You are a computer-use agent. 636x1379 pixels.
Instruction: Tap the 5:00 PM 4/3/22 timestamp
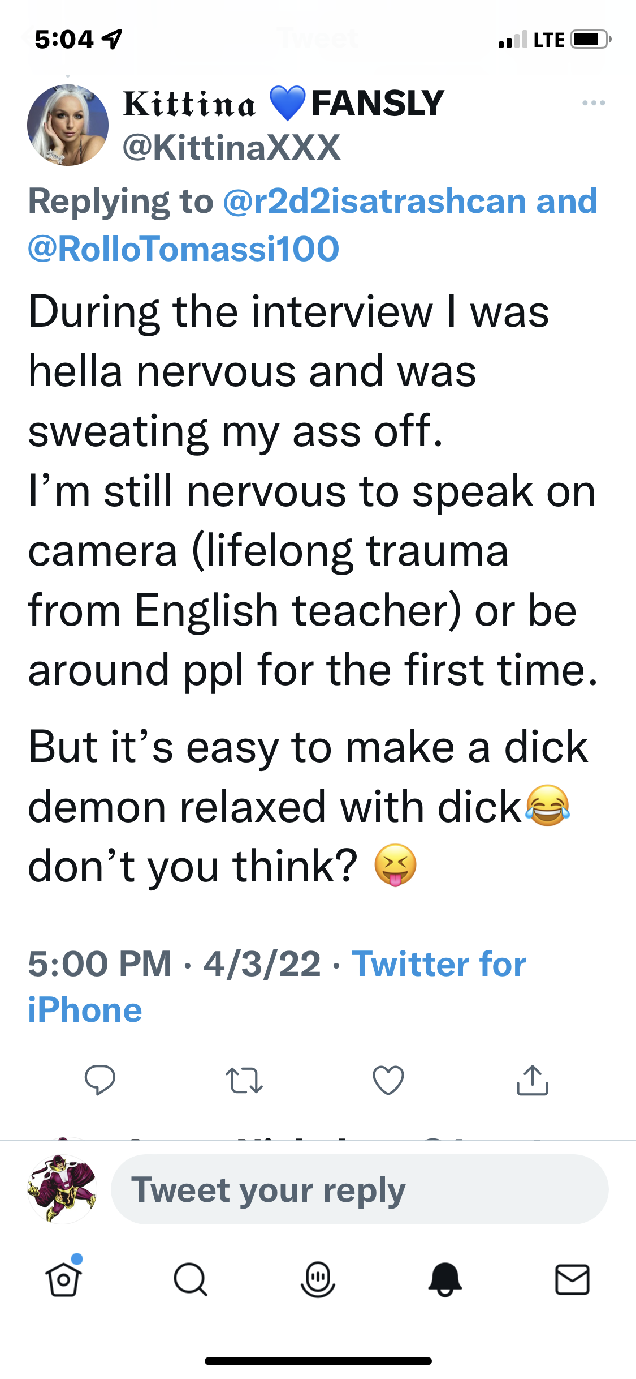pos(174,964)
